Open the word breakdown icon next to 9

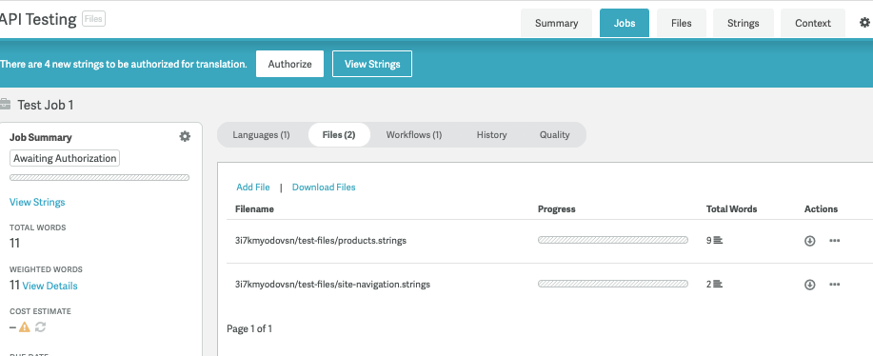[718, 241]
